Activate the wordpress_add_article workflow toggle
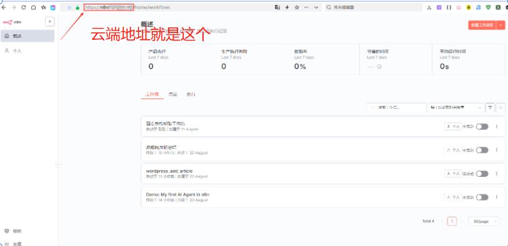The height and width of the screenshot is (246, 508). [482, 174]
